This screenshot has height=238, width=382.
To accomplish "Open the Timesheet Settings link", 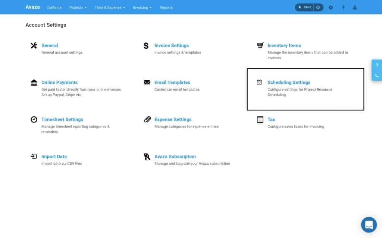I will (62, 119).
